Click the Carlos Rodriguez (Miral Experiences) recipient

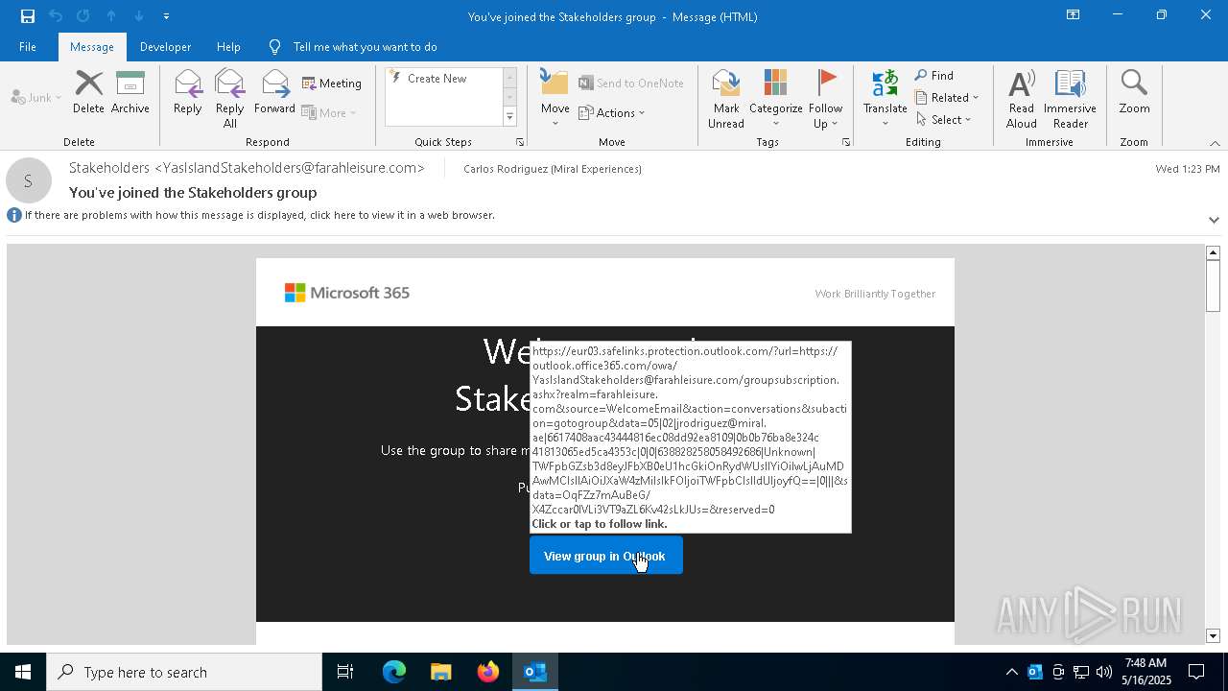coord(553,169)
